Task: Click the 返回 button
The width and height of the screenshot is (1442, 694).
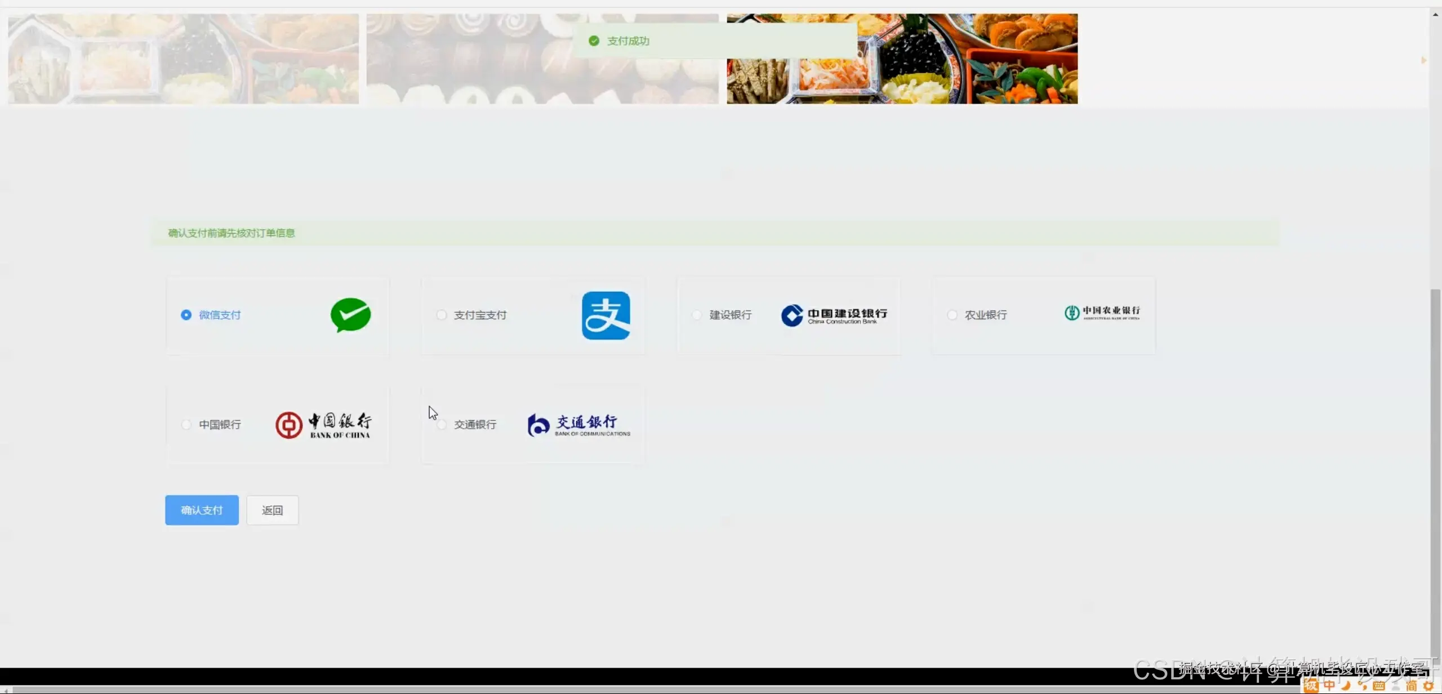Action: 272,509
